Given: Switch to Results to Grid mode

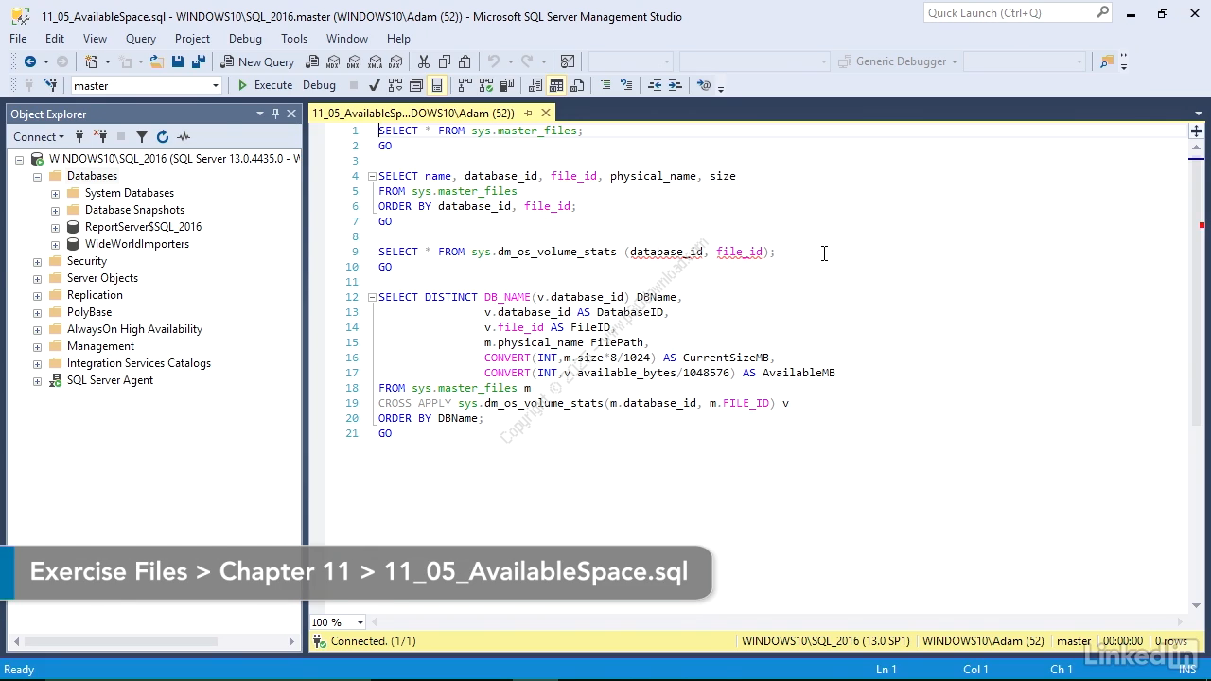Looking at the screenshot, I should point(556,85).
